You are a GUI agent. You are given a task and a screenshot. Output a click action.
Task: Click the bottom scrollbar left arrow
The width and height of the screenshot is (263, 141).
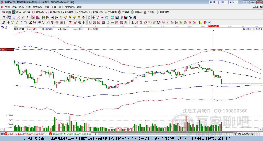(x=95, y=134)
